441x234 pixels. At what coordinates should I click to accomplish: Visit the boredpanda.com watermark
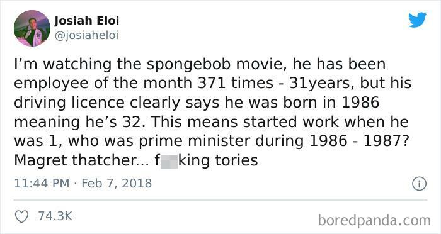coord(374,220)
